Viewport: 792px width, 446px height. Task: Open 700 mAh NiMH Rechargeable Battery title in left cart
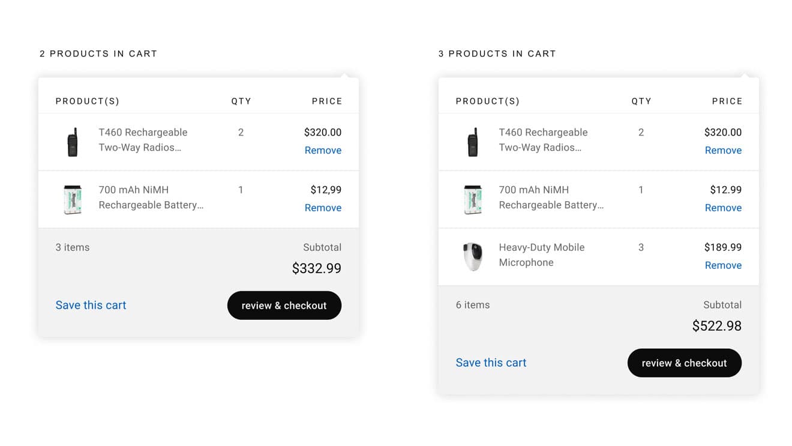[x=151, y=197]
